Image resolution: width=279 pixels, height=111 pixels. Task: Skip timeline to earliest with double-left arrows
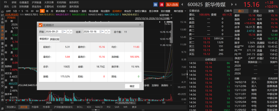(6, 103)
